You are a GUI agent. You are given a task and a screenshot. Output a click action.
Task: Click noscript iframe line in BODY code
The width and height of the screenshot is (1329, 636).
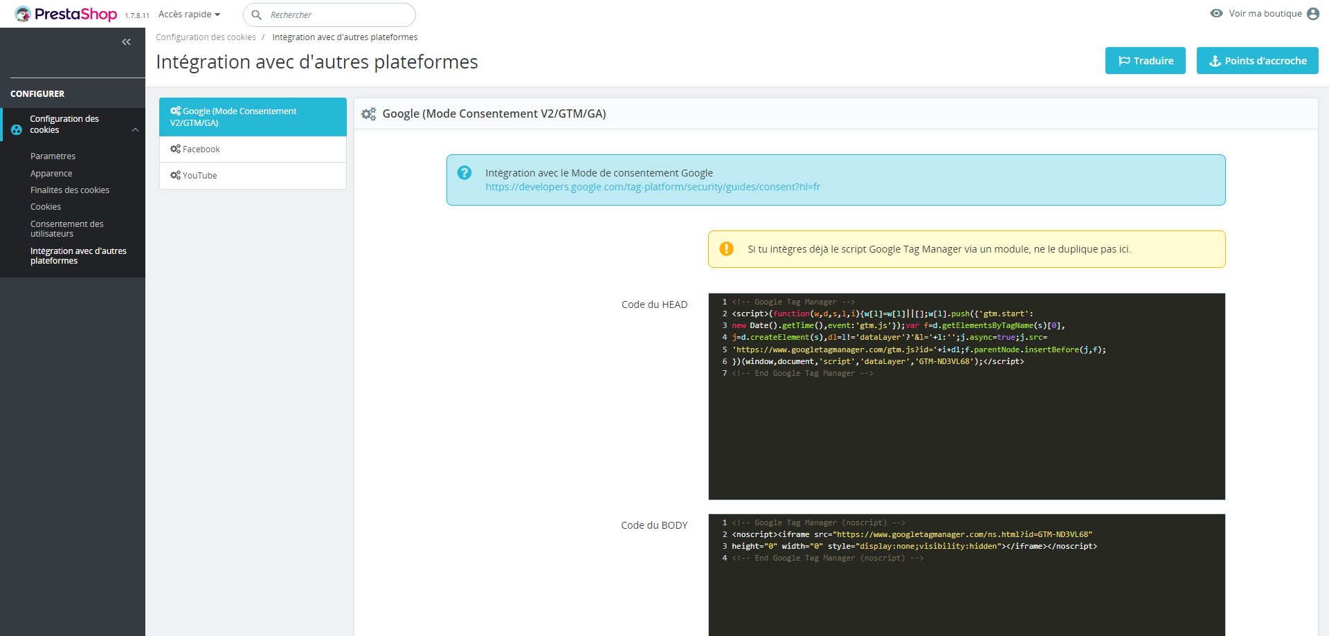point(912,534)
